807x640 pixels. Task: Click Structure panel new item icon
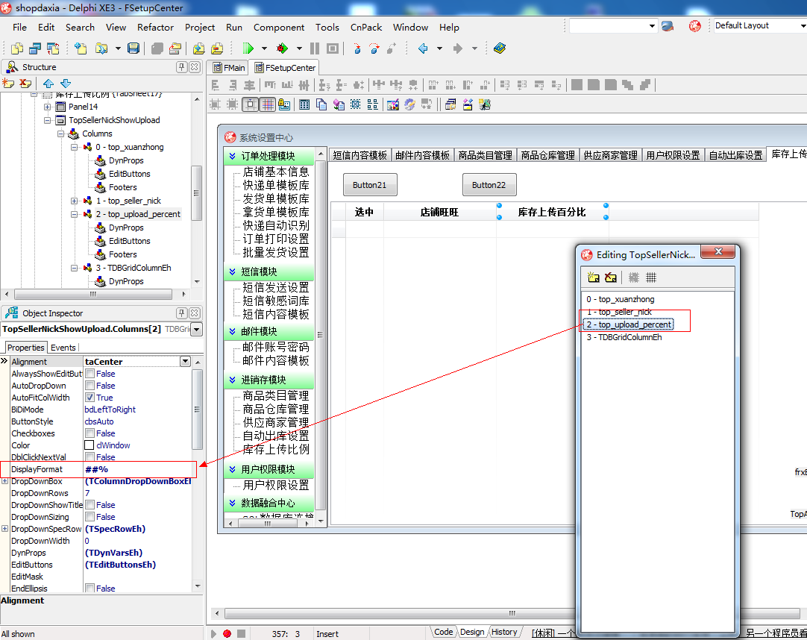pos(8,84)
